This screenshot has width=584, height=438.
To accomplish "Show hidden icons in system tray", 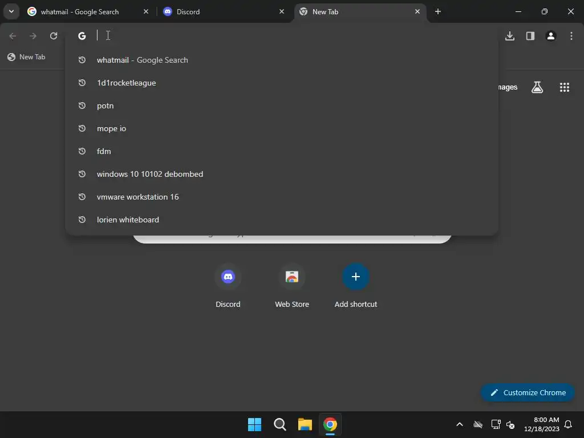I will click(460, 424).
